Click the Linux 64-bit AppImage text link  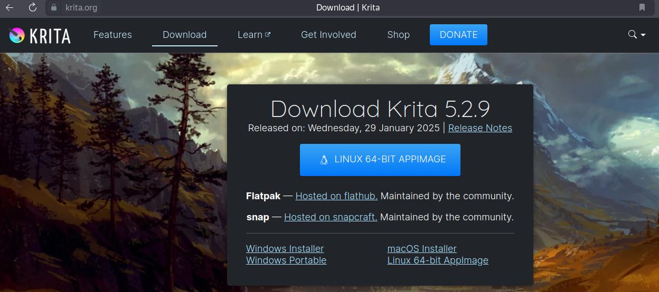pyautogui.click(x=438, y=260)
